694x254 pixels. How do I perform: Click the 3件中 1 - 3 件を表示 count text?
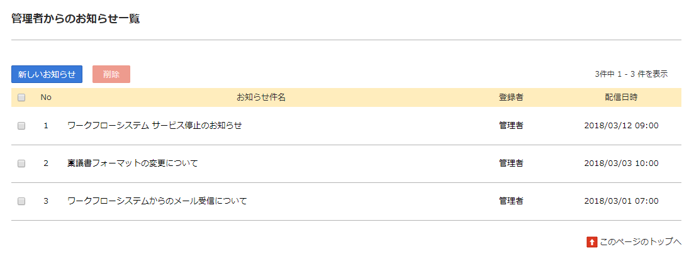631,74
